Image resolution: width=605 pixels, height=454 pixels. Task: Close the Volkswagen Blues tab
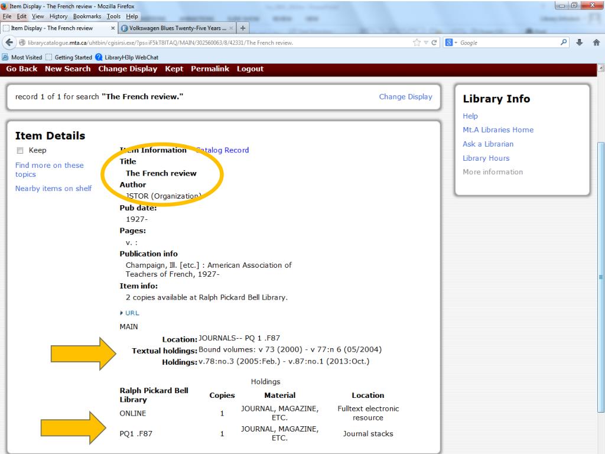click(x=231, y=28)
